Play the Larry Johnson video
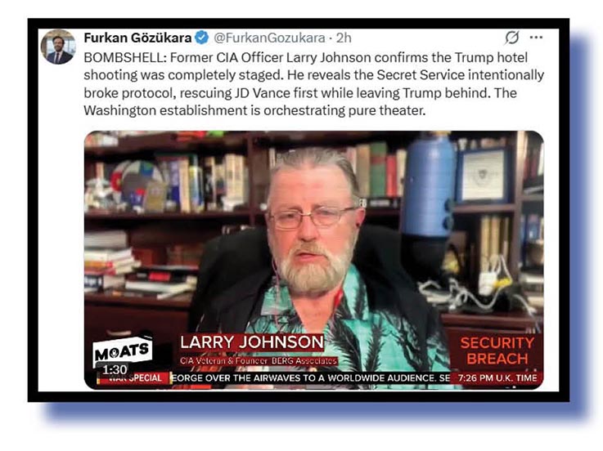Screen dimensions: 603x451 (x=314, y=260)
